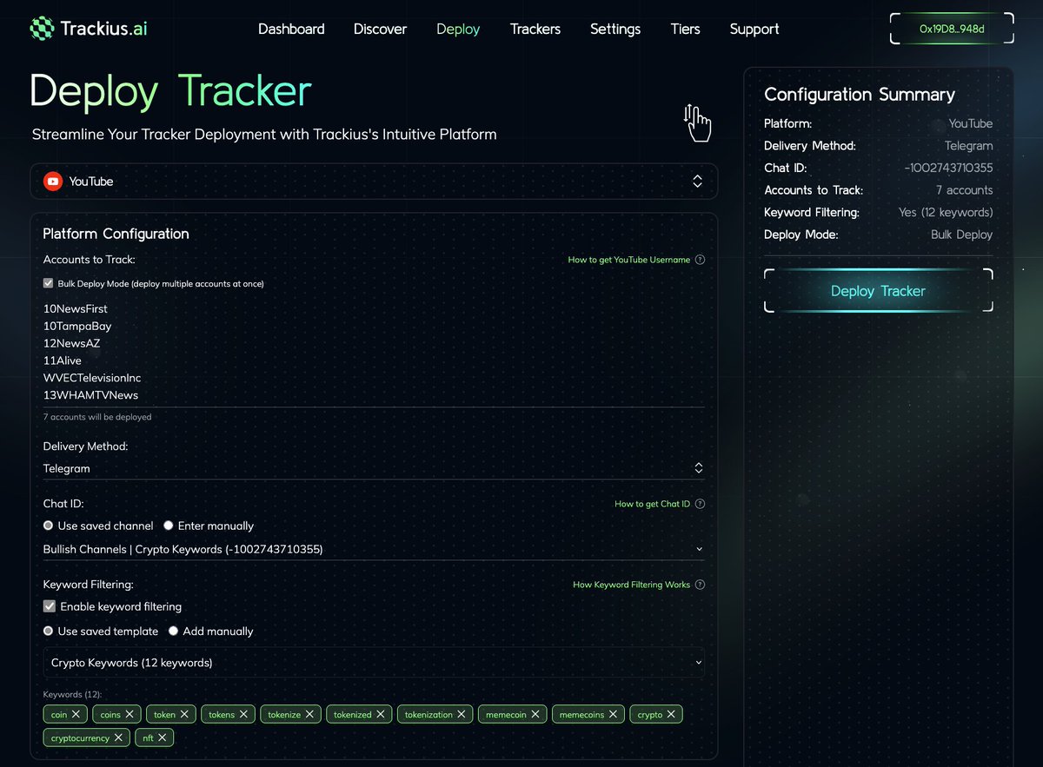
Task: Open the Support navigation item
Action: (754, 29)
